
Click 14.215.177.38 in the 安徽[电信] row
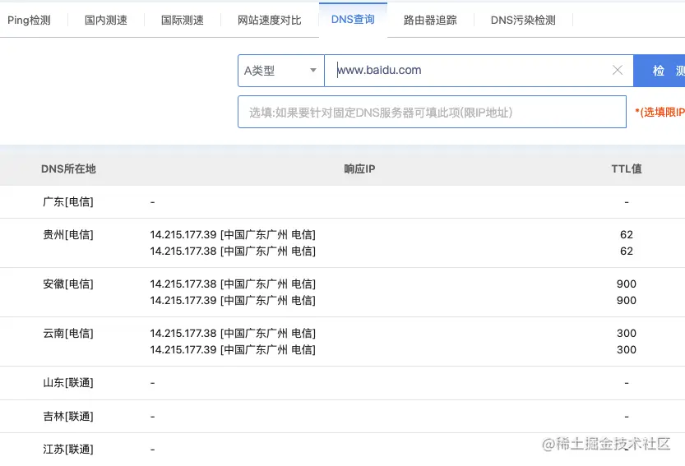(183, 284)
